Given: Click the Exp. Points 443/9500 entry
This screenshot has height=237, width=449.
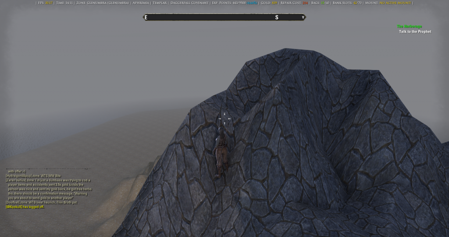Looking at the screenshot, I should click(x=235, y=3).
